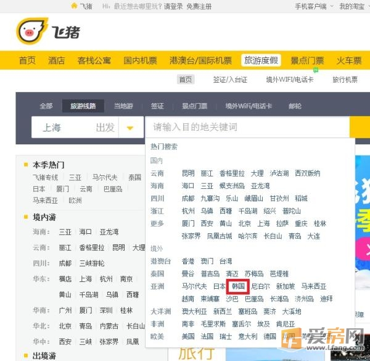Select the 签证 search tab
Image resolution: width=370 pixels, height=361 pixels.
coord(157,106)
